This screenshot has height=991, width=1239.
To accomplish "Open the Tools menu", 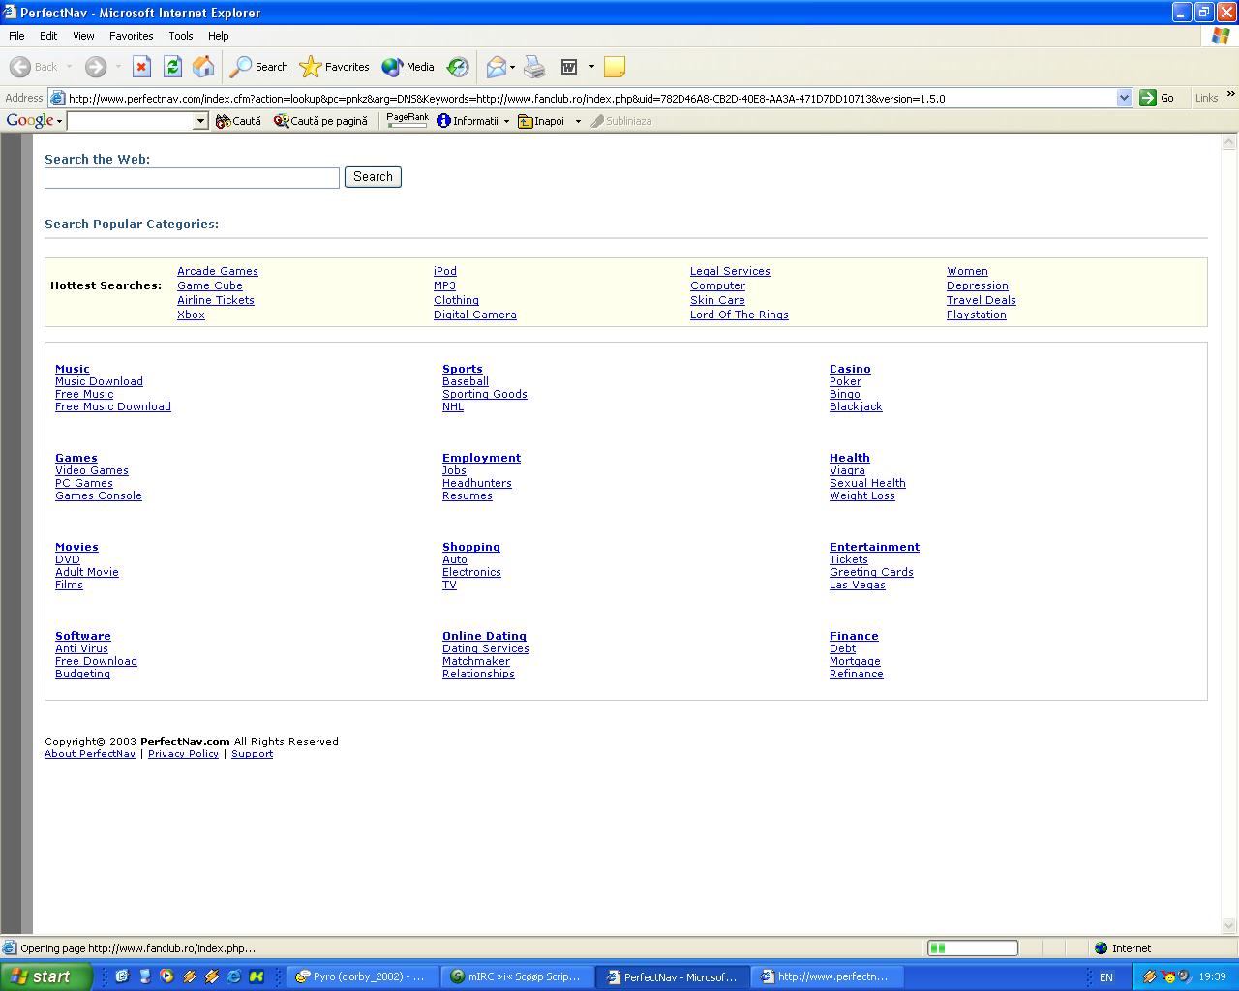I will pos(181,36).
